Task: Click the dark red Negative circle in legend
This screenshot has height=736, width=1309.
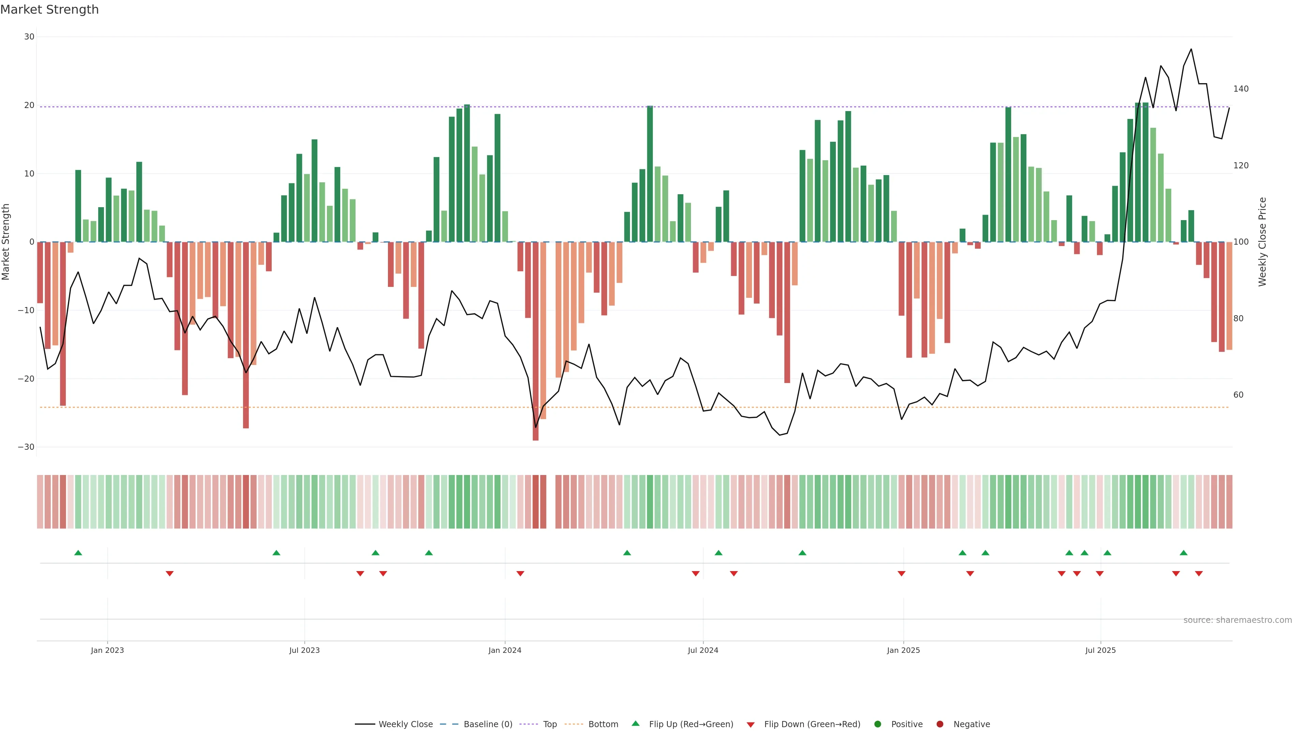Action: click(939, 724)
